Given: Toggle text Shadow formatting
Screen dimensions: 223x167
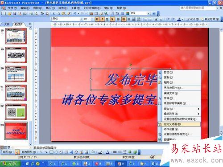Looking at the screenshot, I should (x=112, y=19).
